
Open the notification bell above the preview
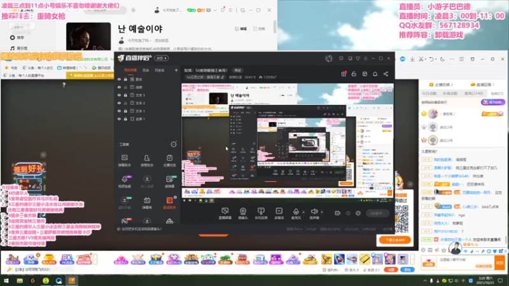[x=375, y=74]
